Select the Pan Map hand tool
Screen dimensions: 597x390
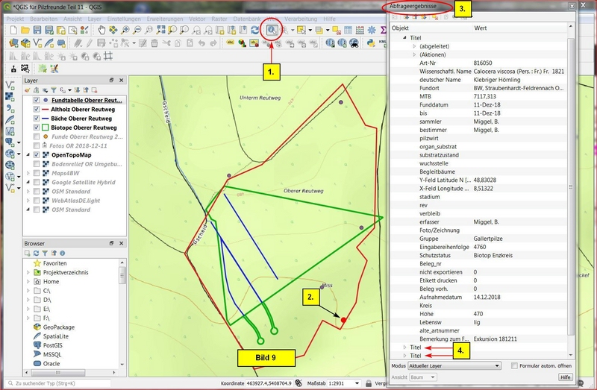(102, 30)
